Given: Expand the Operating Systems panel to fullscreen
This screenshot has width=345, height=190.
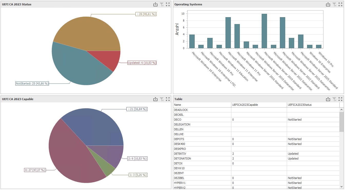Looking at the screenshot, I should [340, 4].
